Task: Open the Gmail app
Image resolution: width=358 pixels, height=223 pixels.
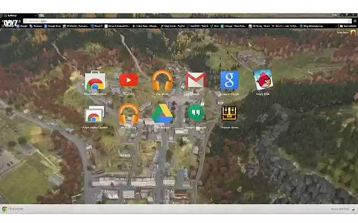Action: coord(196,80)
